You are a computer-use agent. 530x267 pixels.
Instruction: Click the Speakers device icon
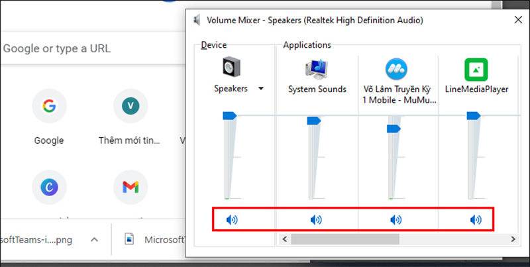pyautogui.click(x=231, y=68)
